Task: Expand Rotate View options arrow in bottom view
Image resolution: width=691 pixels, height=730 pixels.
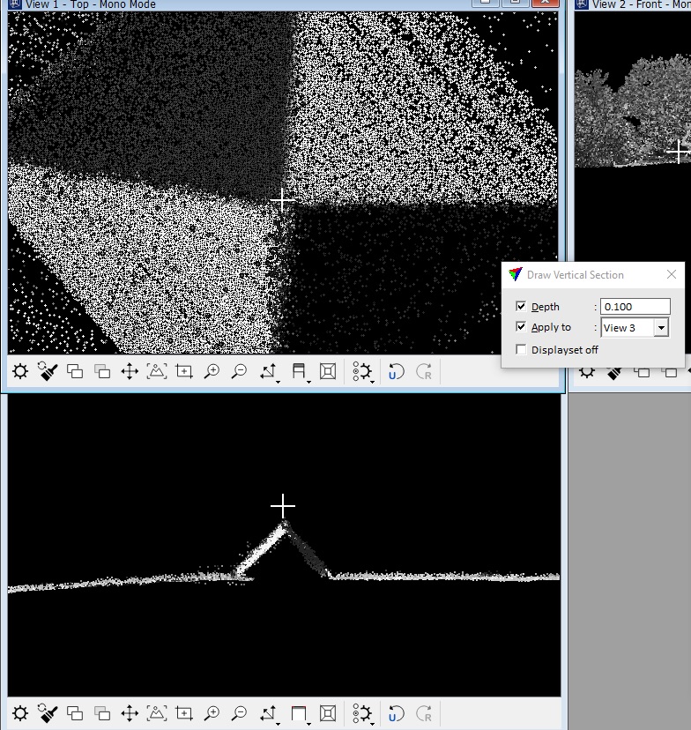Action: pos(278,724)
